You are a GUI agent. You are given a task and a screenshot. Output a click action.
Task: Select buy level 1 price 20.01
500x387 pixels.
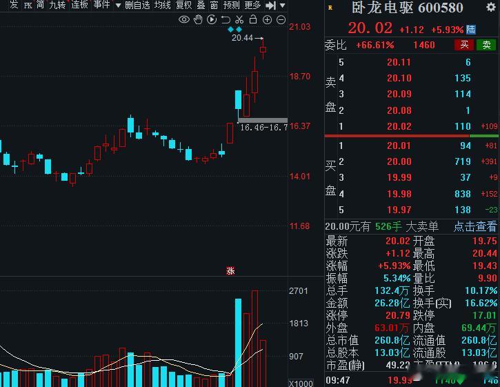click(x=399, y=146)
